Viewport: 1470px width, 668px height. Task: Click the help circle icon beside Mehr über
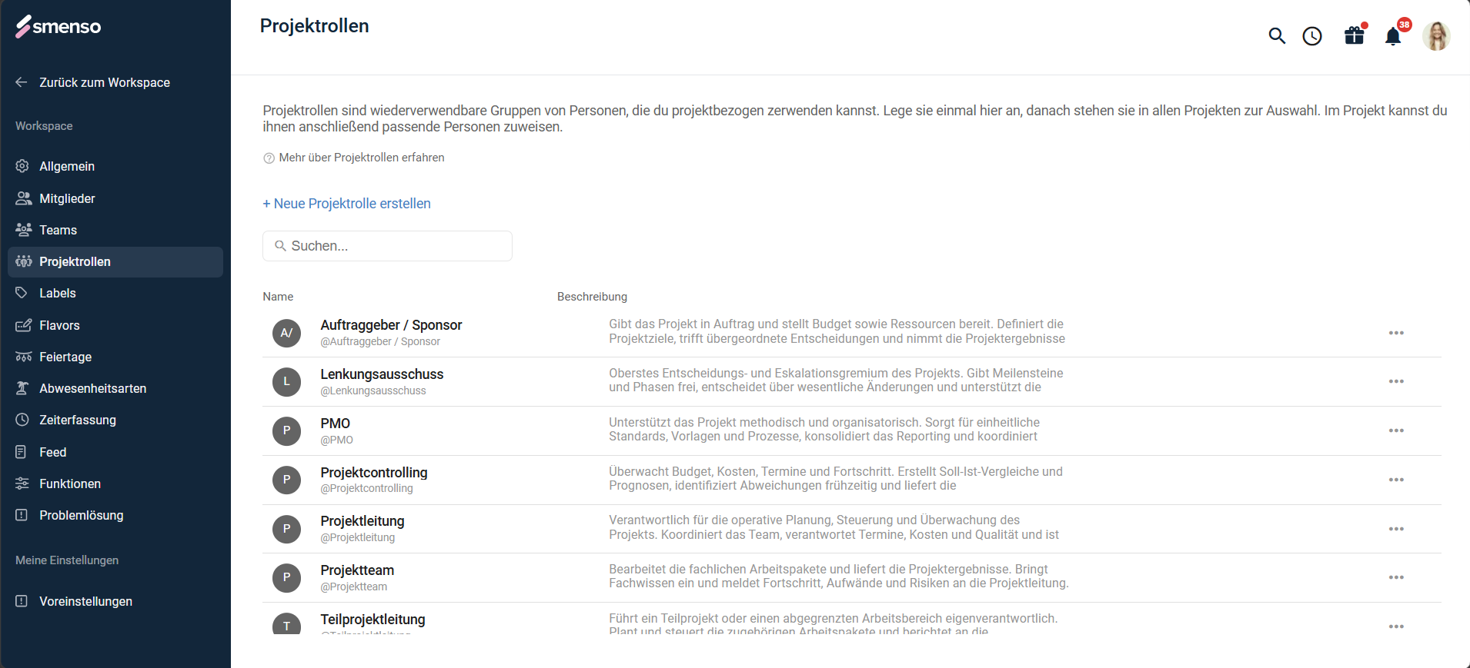click(x=269, y=158)
